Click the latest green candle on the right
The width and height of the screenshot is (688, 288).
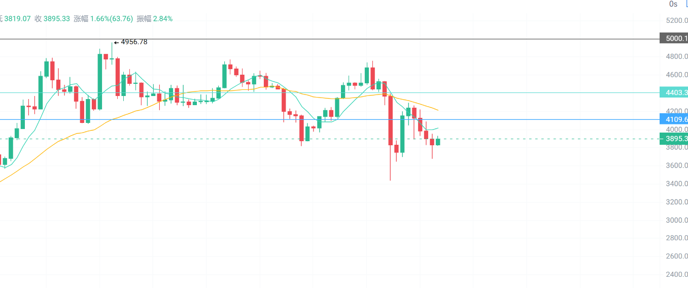click(438, 142)
